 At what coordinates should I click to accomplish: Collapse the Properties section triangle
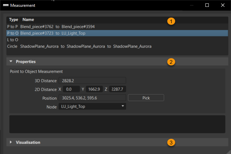pos(11,61)
